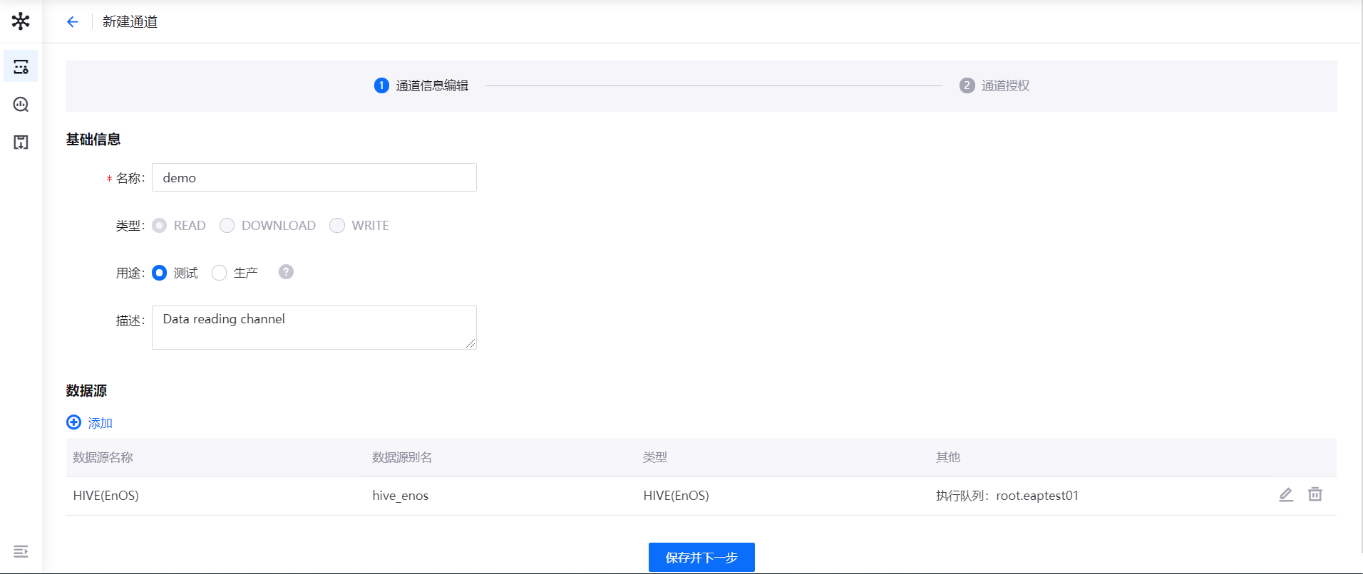Click the hive_enos alias cell

pos(401,496)
